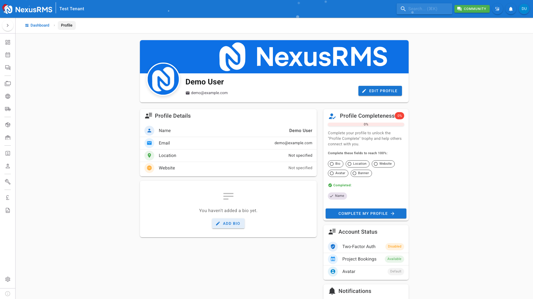Click the globe icon in the sidebar
The height and width of the screenshot is (299, 533).
[7, 96]
